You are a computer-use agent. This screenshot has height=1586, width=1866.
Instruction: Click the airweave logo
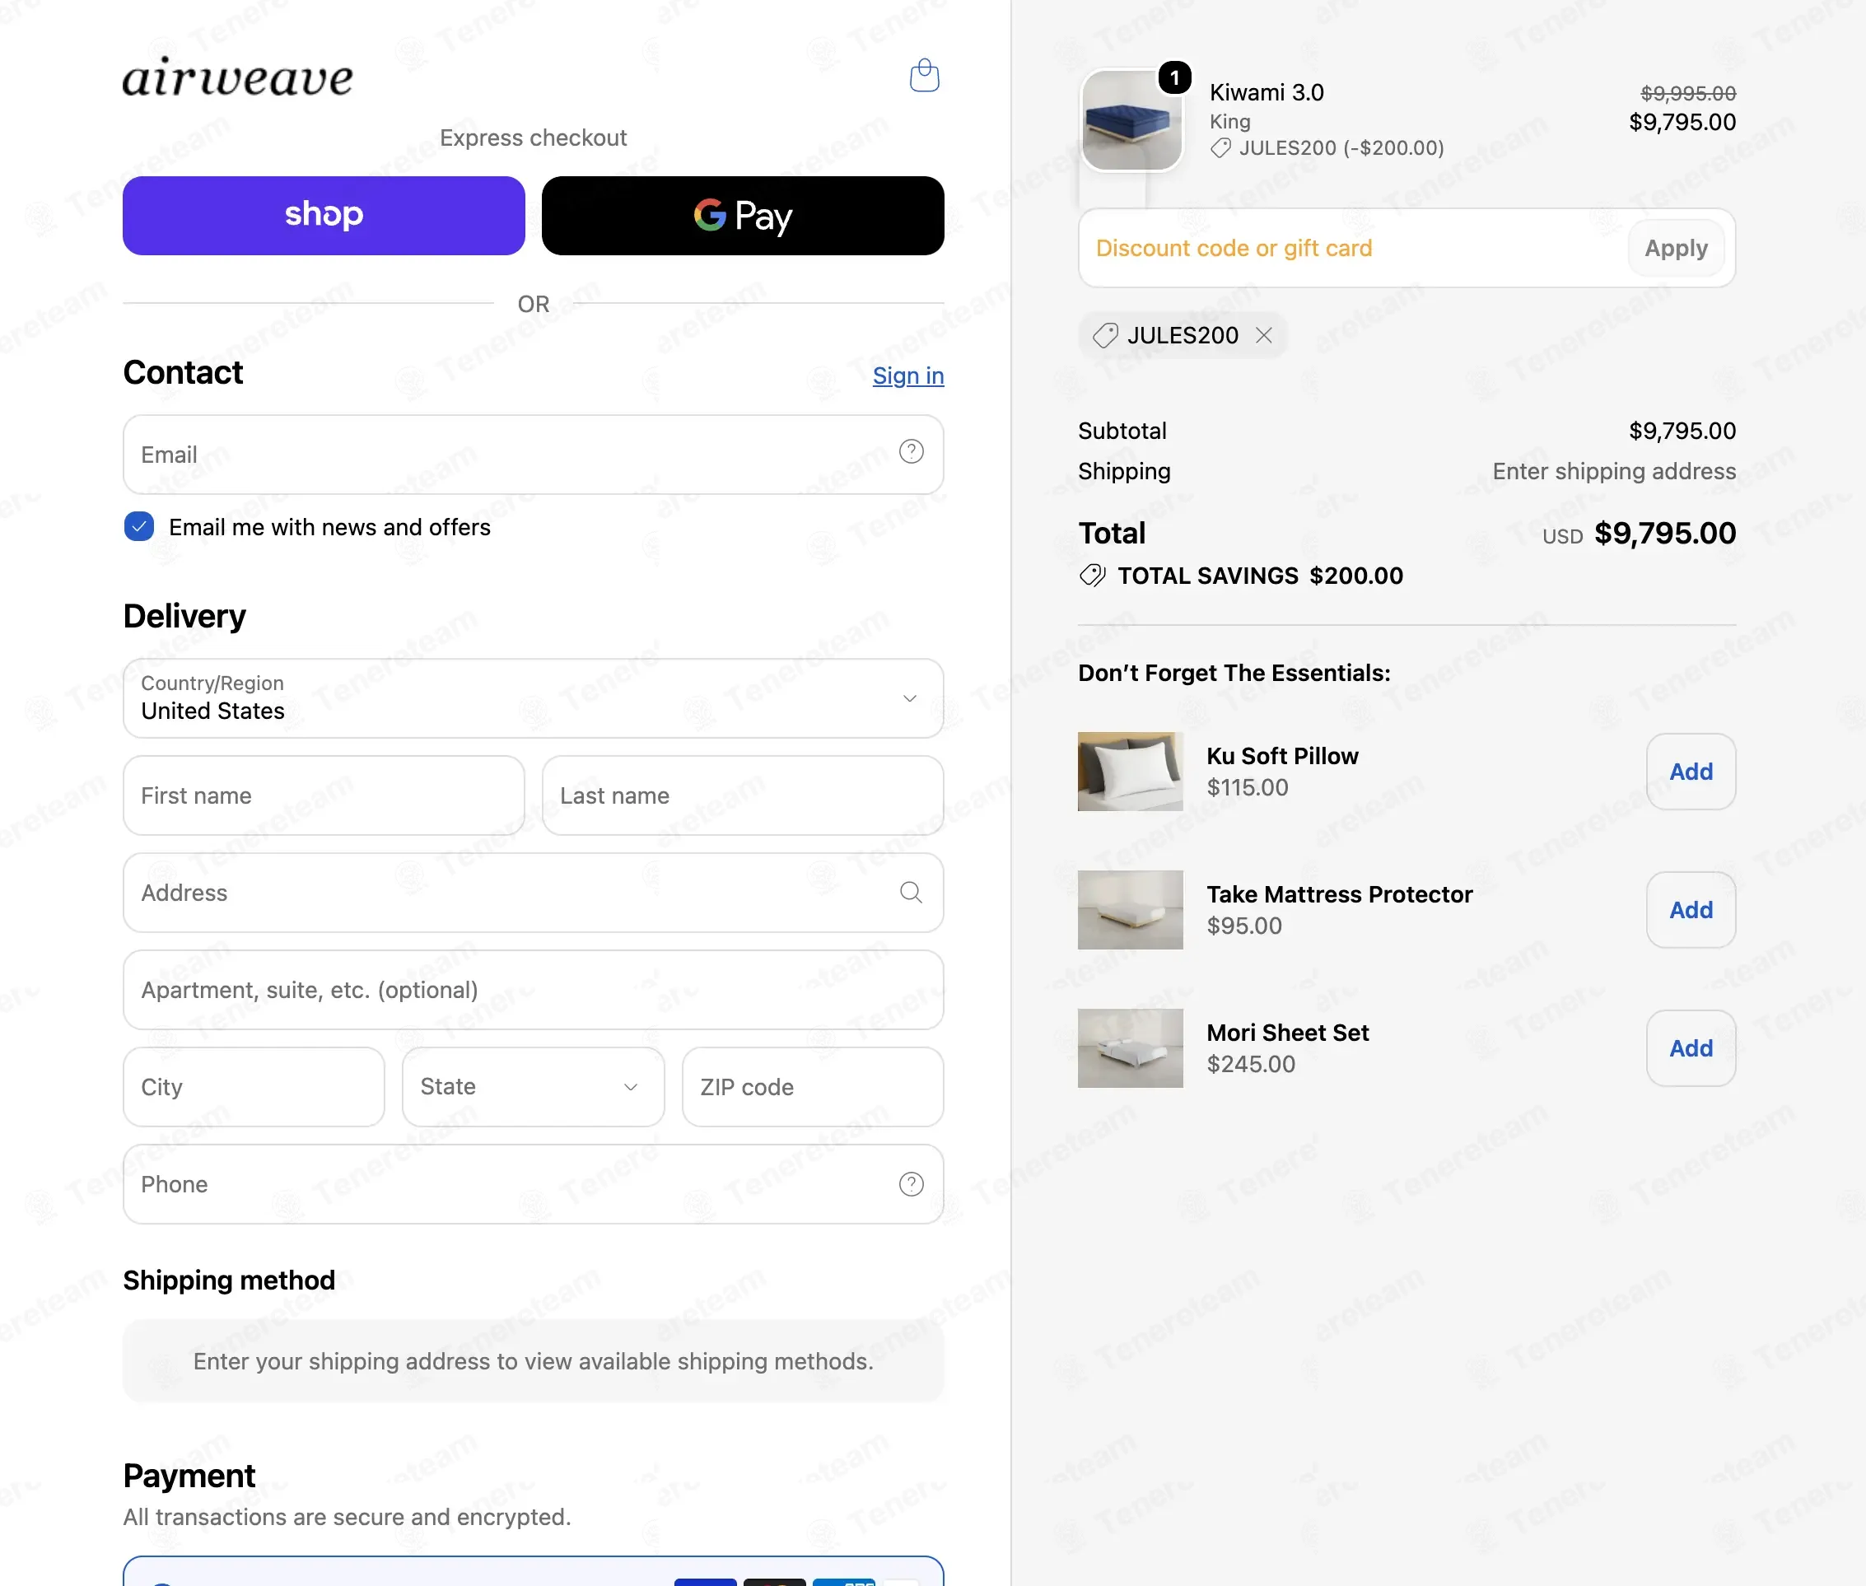(237, 77)
